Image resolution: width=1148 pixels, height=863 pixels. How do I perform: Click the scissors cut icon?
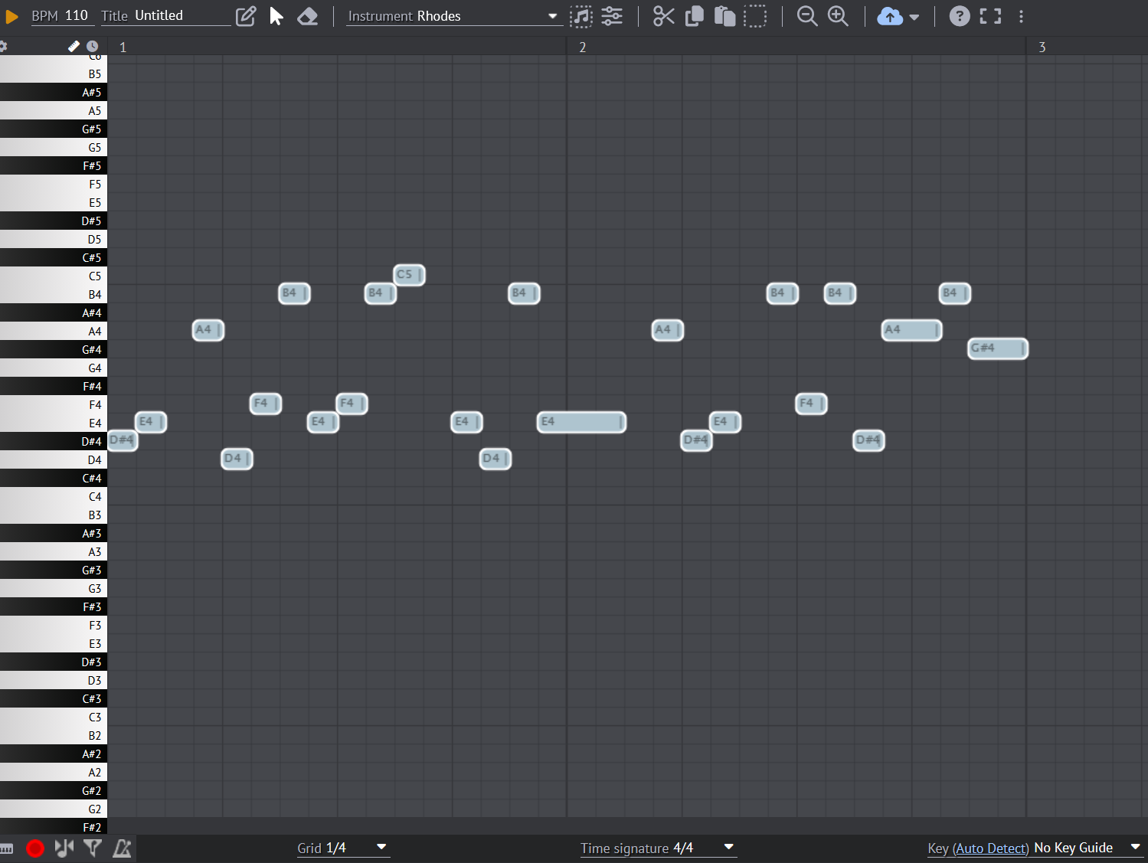coord(663,16)
